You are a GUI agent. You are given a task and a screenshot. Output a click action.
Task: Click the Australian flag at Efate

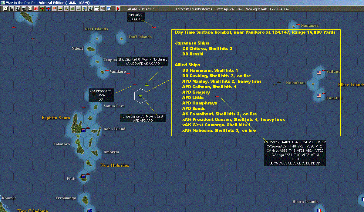83,176
